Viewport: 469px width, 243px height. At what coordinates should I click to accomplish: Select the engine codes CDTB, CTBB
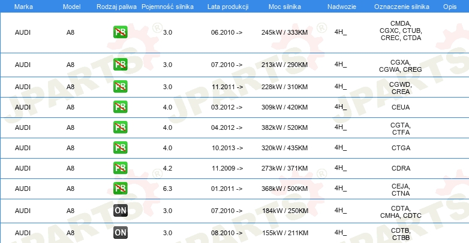pos(401,234)
